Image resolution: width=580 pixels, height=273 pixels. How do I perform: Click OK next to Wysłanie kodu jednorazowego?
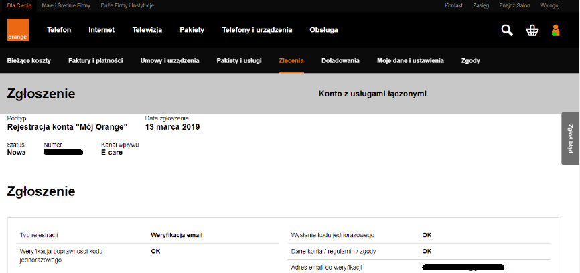pyautogui.click(x=427, y=235)
